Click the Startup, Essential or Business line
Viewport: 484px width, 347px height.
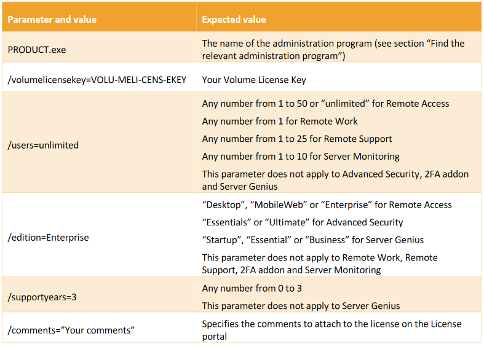coord(312,240)
